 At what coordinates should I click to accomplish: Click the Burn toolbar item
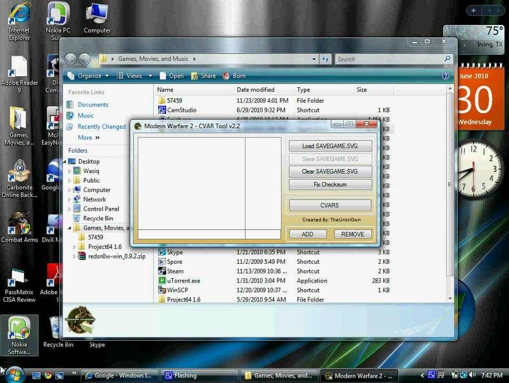point(234,76)
